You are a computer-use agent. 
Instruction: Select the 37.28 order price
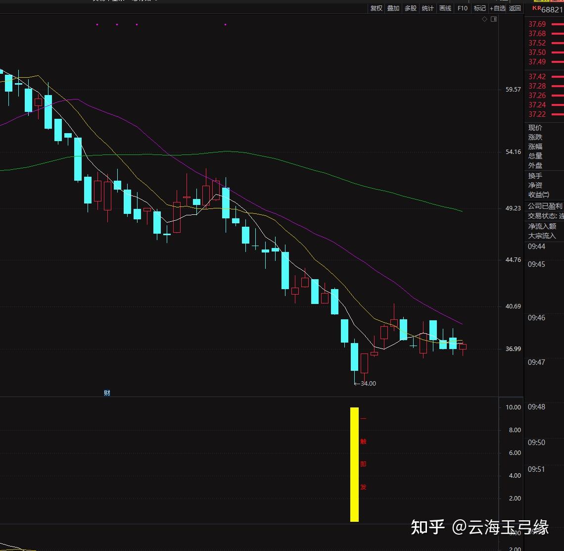[537, 86]
